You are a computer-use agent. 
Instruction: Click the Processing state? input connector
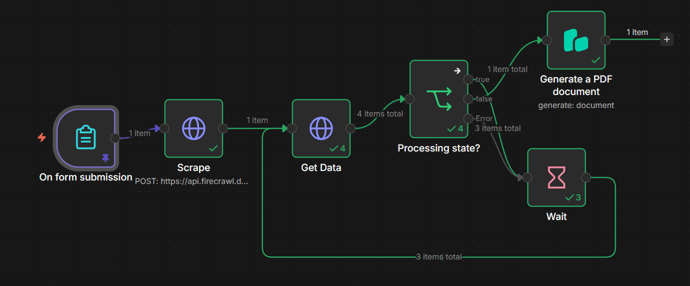tap(409, 99)
